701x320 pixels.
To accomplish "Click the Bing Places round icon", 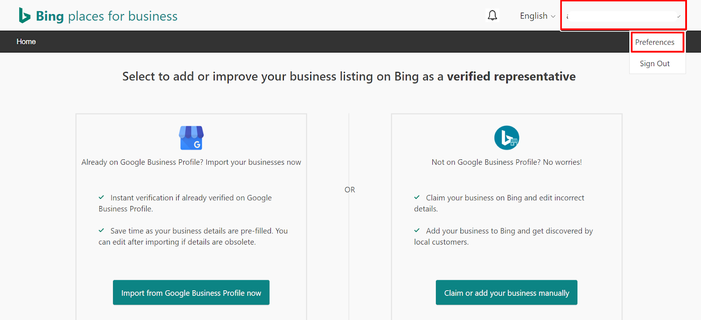I will coord(507,138).
